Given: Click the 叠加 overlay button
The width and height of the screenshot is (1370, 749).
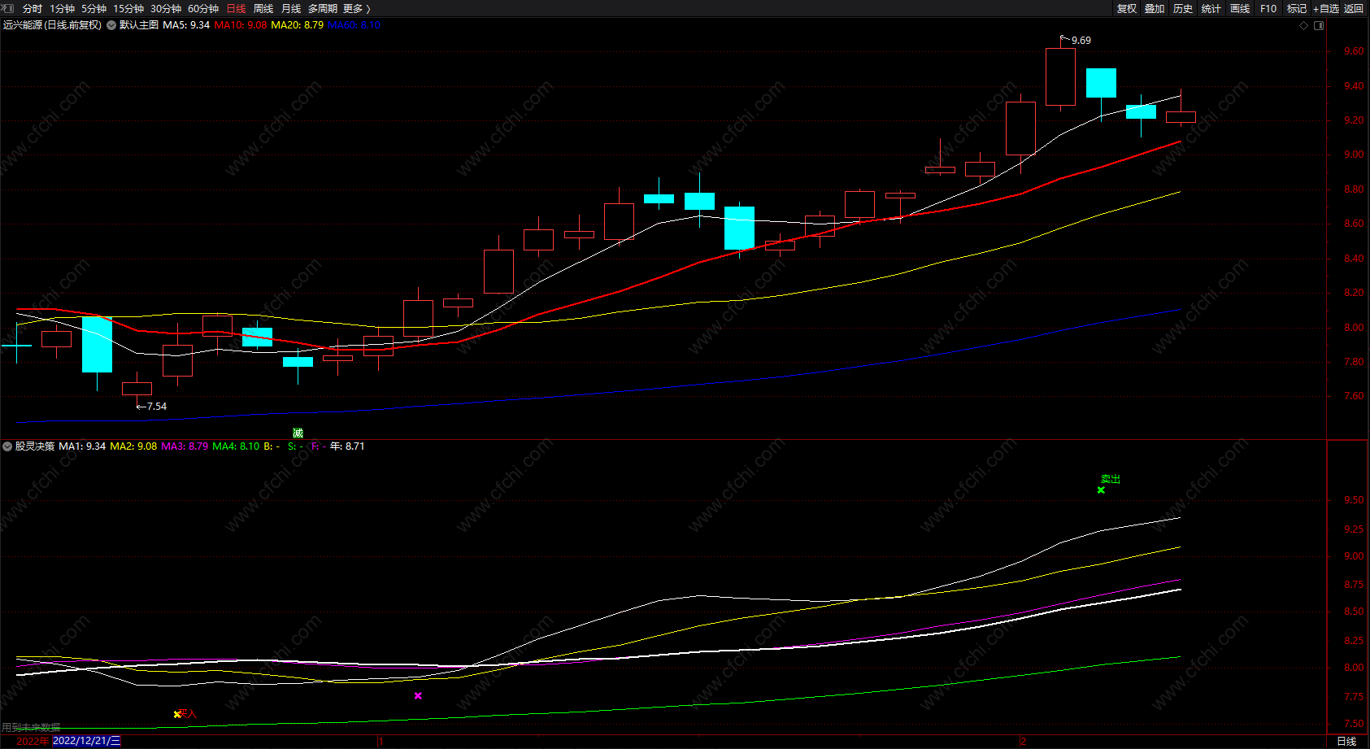Looking at the screenshot, I should (x=1155, y=9).
